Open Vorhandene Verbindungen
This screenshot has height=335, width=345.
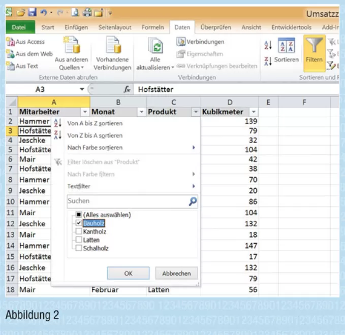(x=112, y=54)
